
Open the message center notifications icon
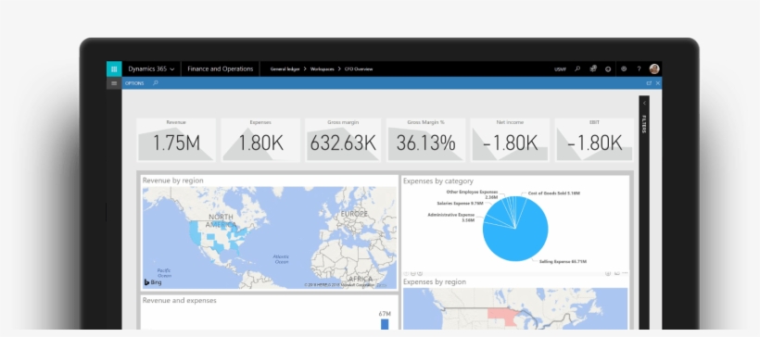click(x=593, y=69)
